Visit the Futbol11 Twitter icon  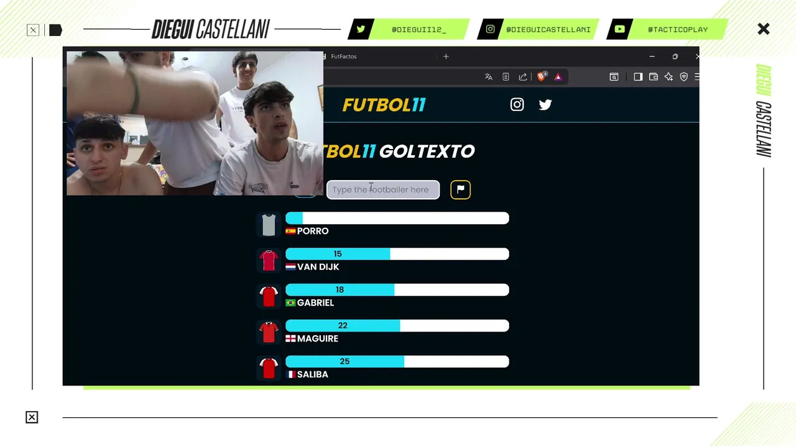tap(545, 104)
